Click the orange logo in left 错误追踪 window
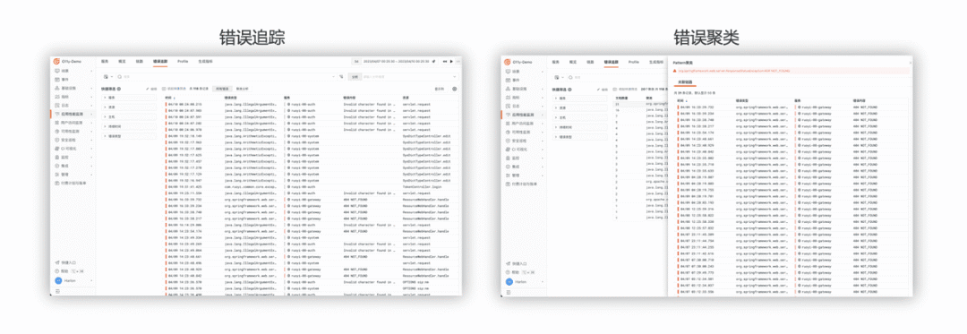The height and width of the screenshot is (334, 967). pyautogui.click(x=56, y=62)
